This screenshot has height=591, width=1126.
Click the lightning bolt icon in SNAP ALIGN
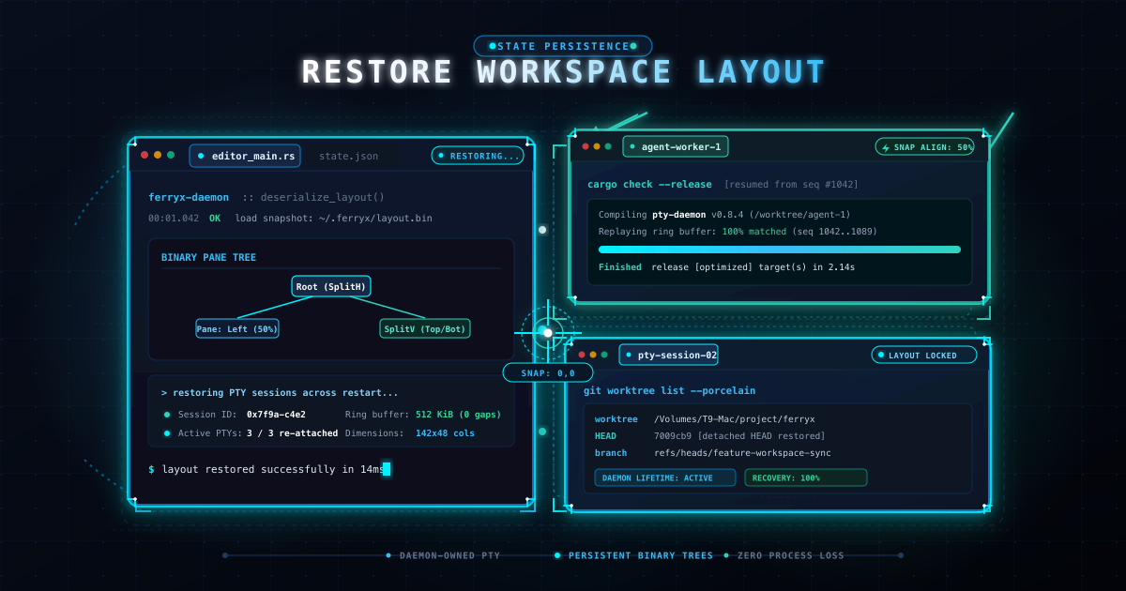click(885, 147)
